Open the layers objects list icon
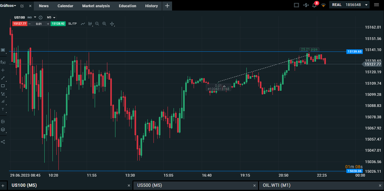 coord(3,129)
